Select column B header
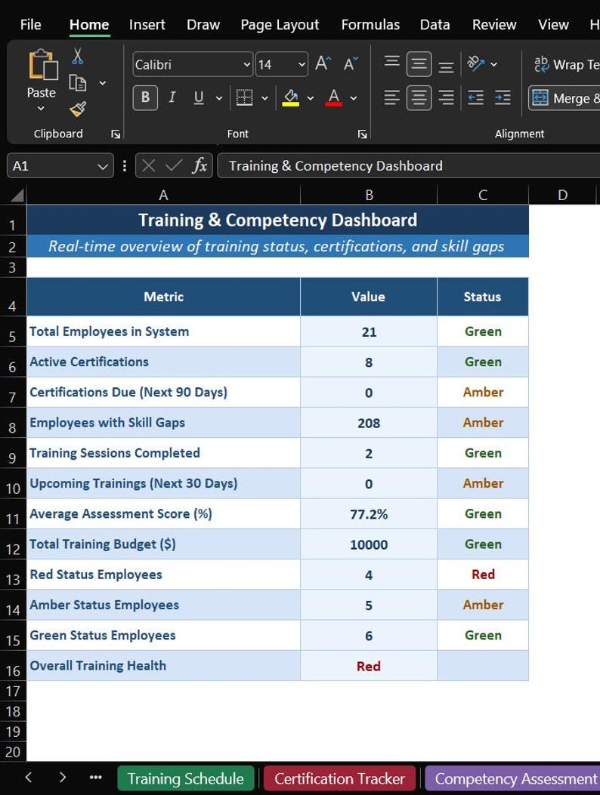Image resolution: width=600 pixels, height=795 pixels. (x=369, y=196)
